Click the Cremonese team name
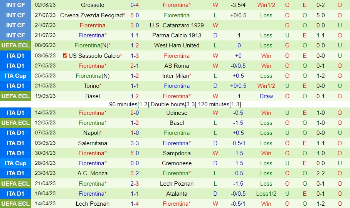Image resolution: width=350 pixels, height=208 pixels. (x=177, y=163)
